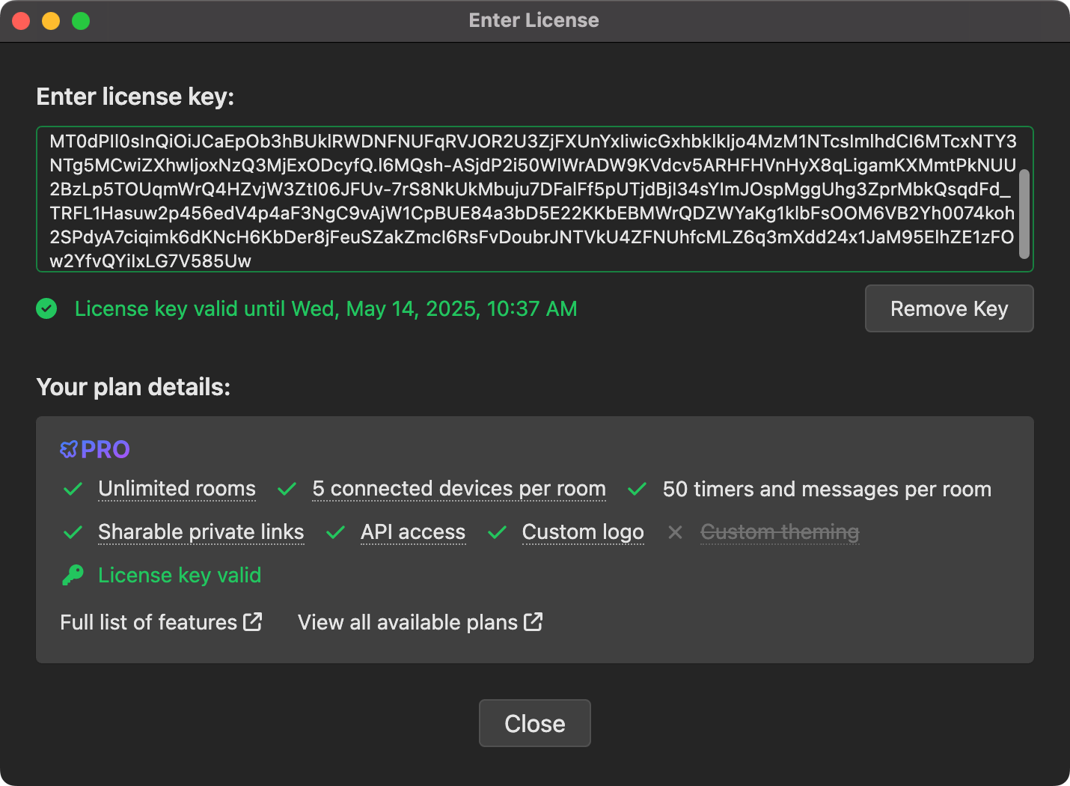This screenshot has height=786, width=1070.
Task: Open the 5 connected devices per room feature
Action: pos(459,489)
